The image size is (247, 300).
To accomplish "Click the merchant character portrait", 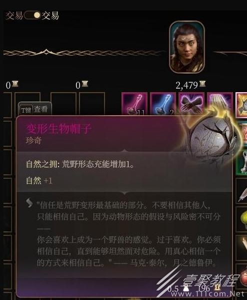I will (187, 47).
